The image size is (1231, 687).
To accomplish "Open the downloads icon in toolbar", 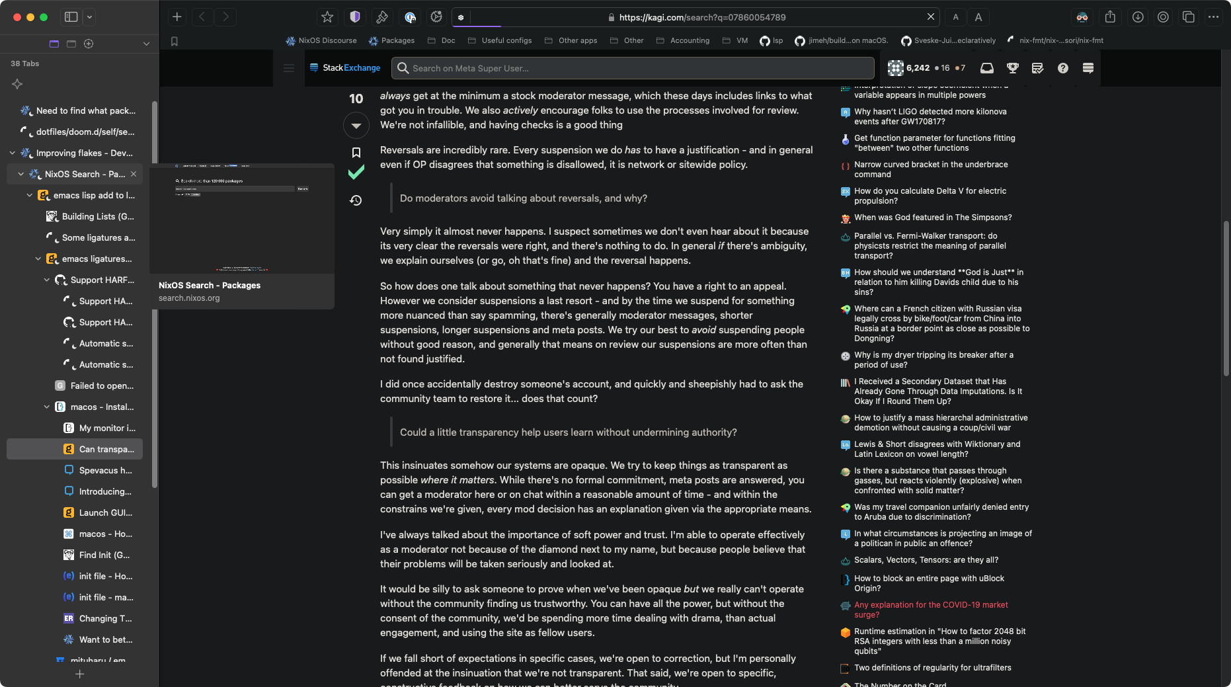I will 1137,17.
